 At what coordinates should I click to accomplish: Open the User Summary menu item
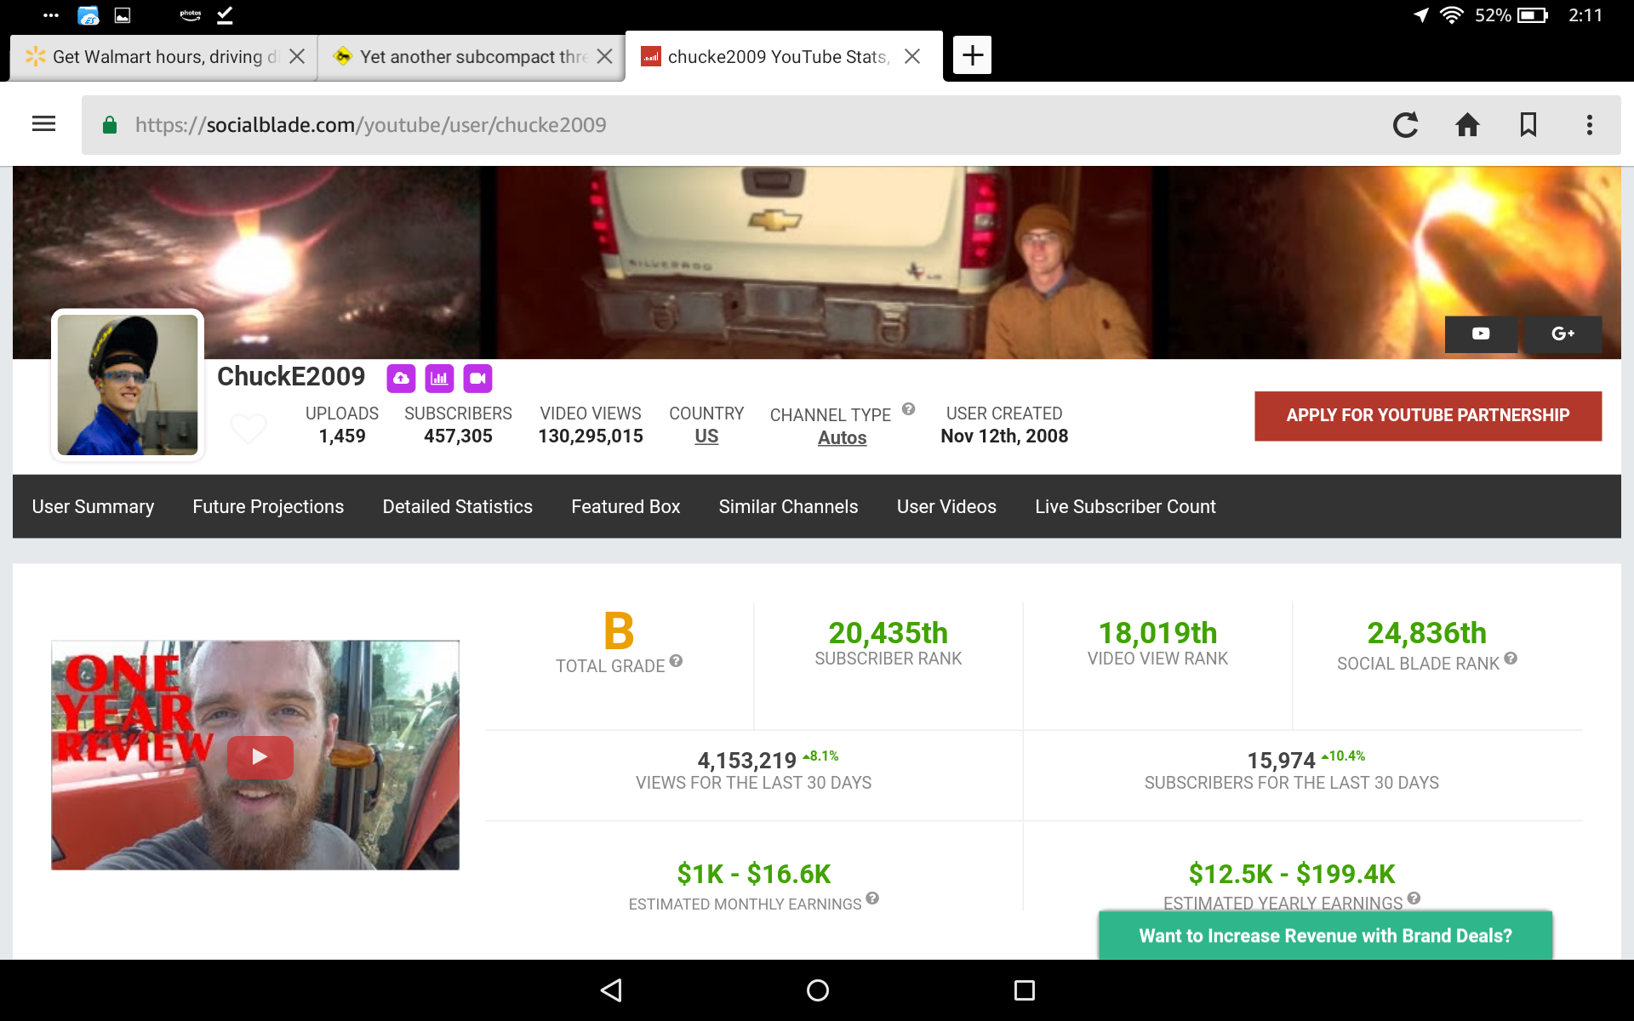[x=93, y=507]
